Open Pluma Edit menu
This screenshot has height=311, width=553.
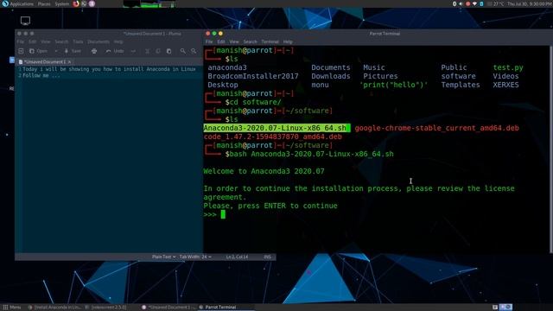[33, 41]
